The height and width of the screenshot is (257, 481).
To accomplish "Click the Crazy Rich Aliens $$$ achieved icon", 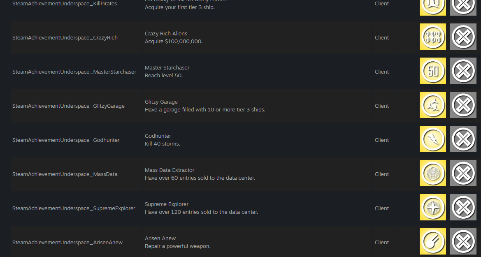I will [432, 37].
